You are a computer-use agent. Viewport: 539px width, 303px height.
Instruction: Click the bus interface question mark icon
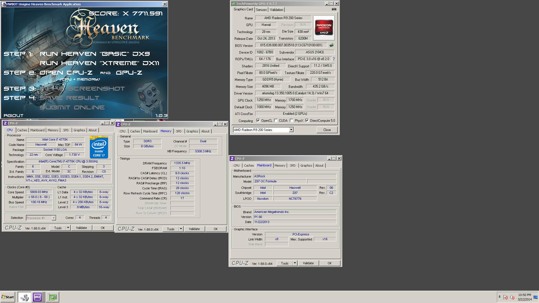[334, 59]
